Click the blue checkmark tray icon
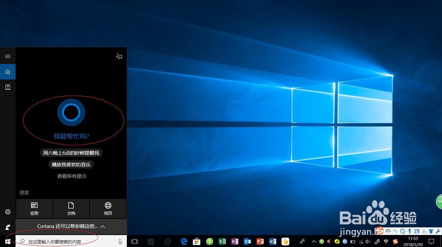The image size is (442, 247). pos(345,242)
